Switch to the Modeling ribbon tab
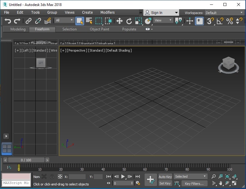Screen dimensions: 246x189 point(18,29)
